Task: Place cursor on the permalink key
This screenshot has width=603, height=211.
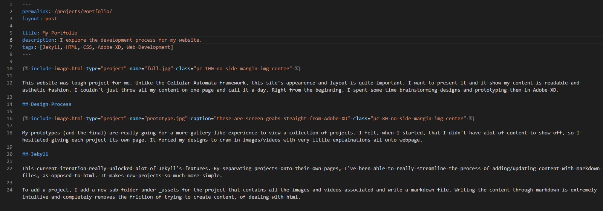Action: pyautogui.click(x=35, y=12)
